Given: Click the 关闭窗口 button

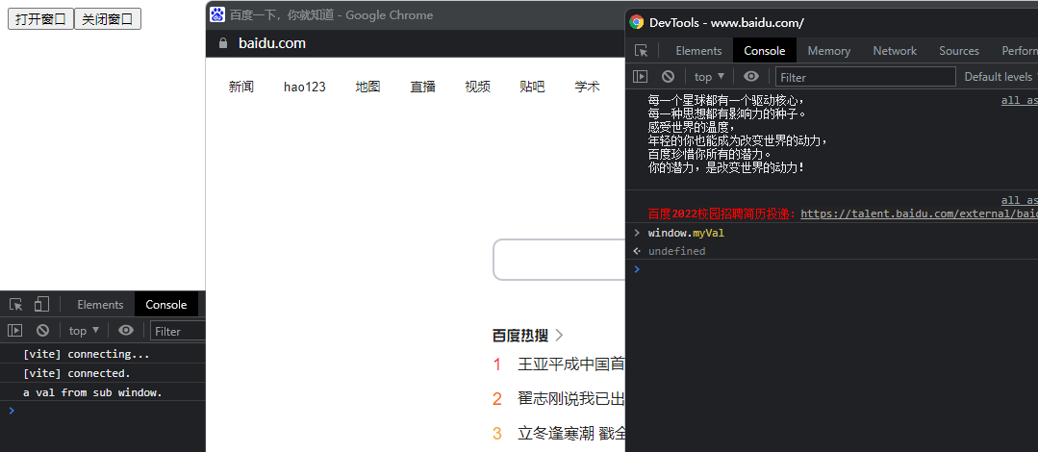Looking at the screenshot, I should 107,19.
